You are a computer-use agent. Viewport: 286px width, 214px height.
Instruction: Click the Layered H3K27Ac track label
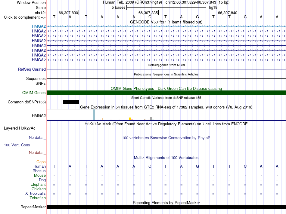20,128
